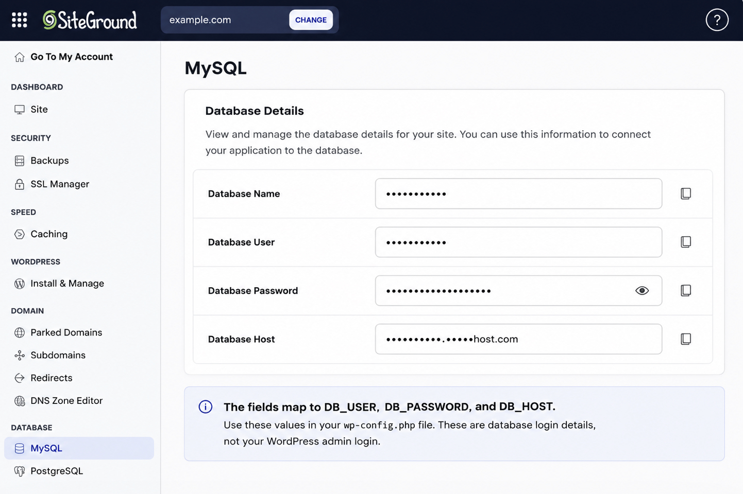The image size is (743, 494).
Task: Click the Database Host field
Action: click(518, 339)
